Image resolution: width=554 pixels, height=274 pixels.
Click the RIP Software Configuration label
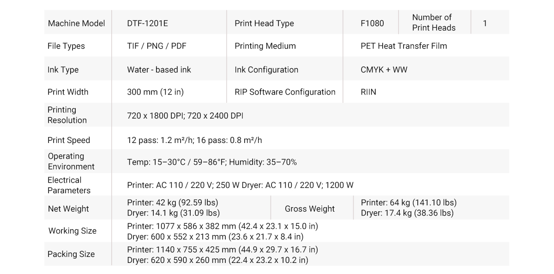coord(285,92)
